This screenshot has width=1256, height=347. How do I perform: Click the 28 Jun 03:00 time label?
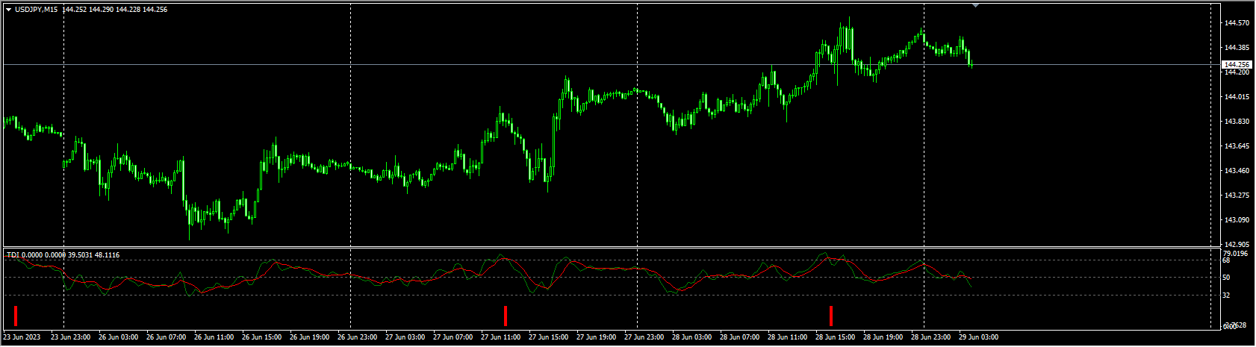click(691, 337)
